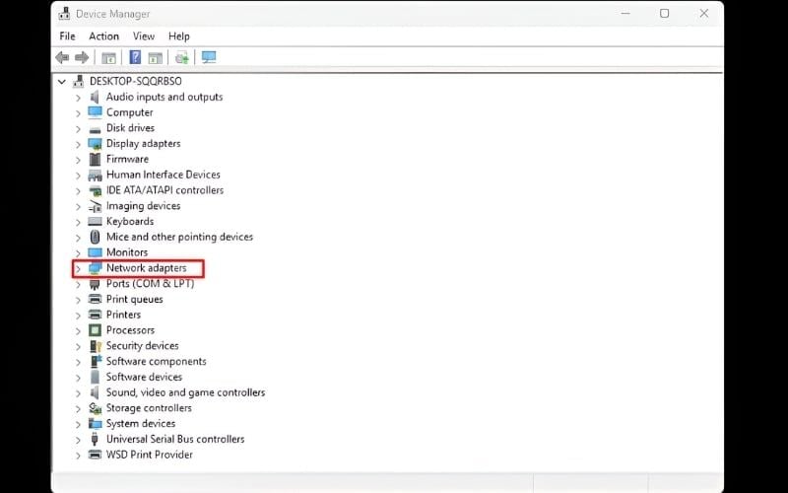The width and height of the screenshot is (788, 493).
Task: Select the IDE ATA/ATAPI controllers label
Action: tap(164, 190)
